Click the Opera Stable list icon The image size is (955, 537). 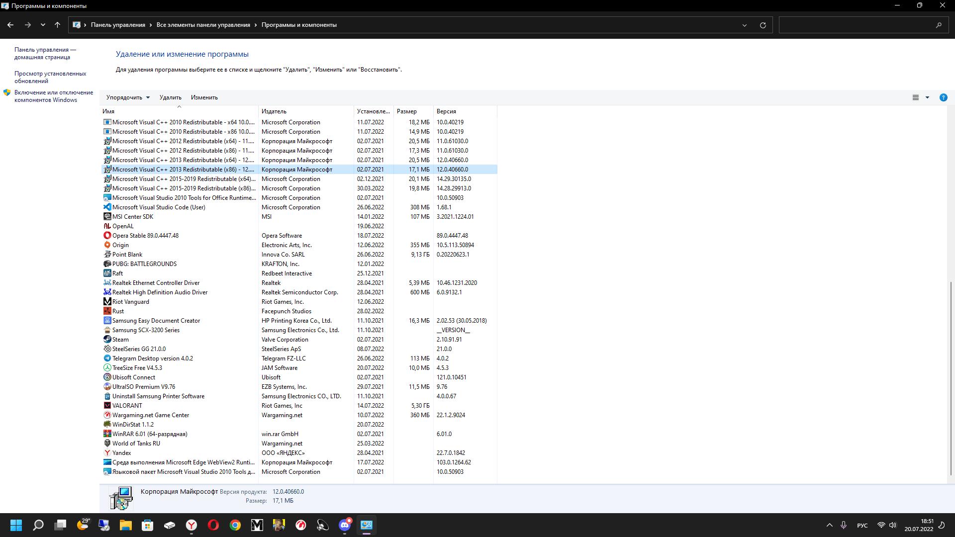107,235
